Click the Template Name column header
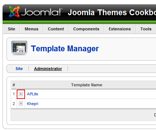 [87, 85]
